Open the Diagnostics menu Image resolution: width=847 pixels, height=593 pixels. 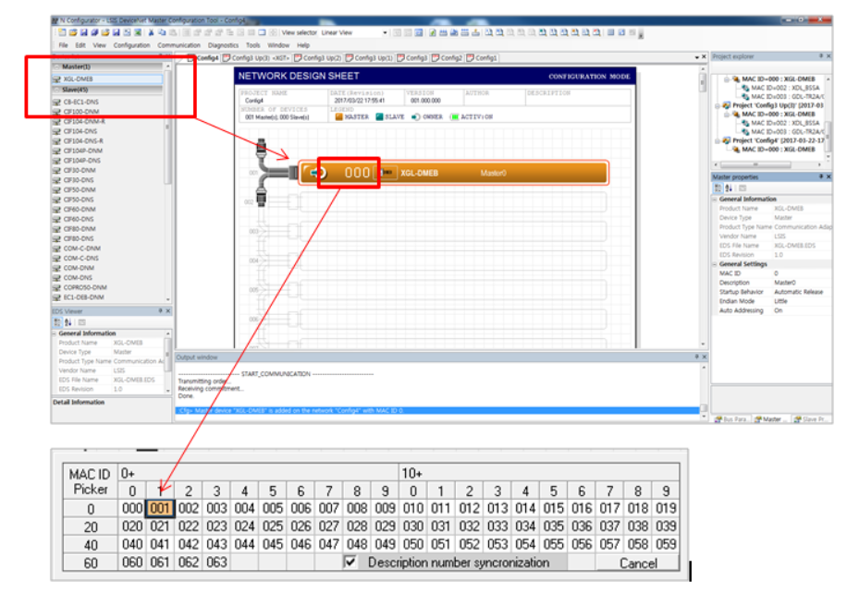click(225, 43)
